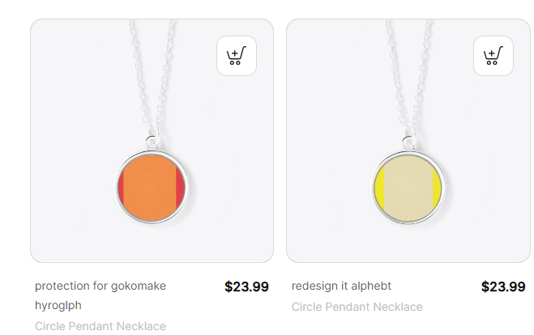The width and height of the screenshot is (534, 335).
Task: Select the $23.99 price of alphebt necklace
Action: pos(503,286)
